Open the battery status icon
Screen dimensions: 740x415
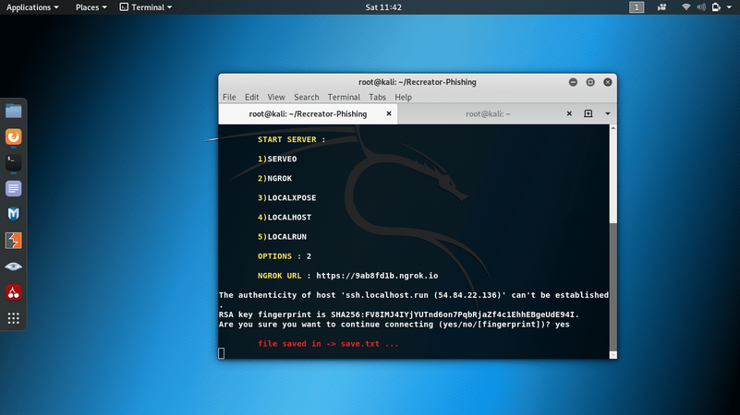point(716,7)
